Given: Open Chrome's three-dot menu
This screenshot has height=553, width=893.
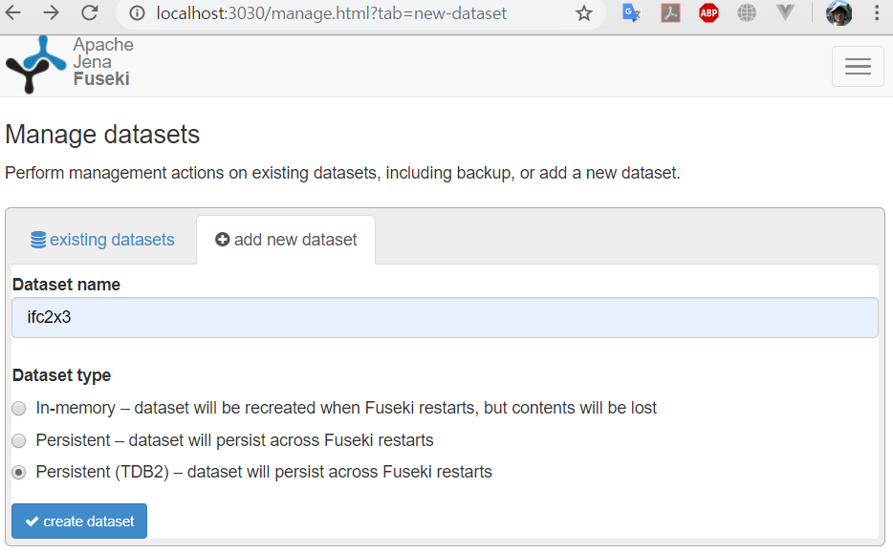Looking at the screenshot, I should [x=877, y=12].
